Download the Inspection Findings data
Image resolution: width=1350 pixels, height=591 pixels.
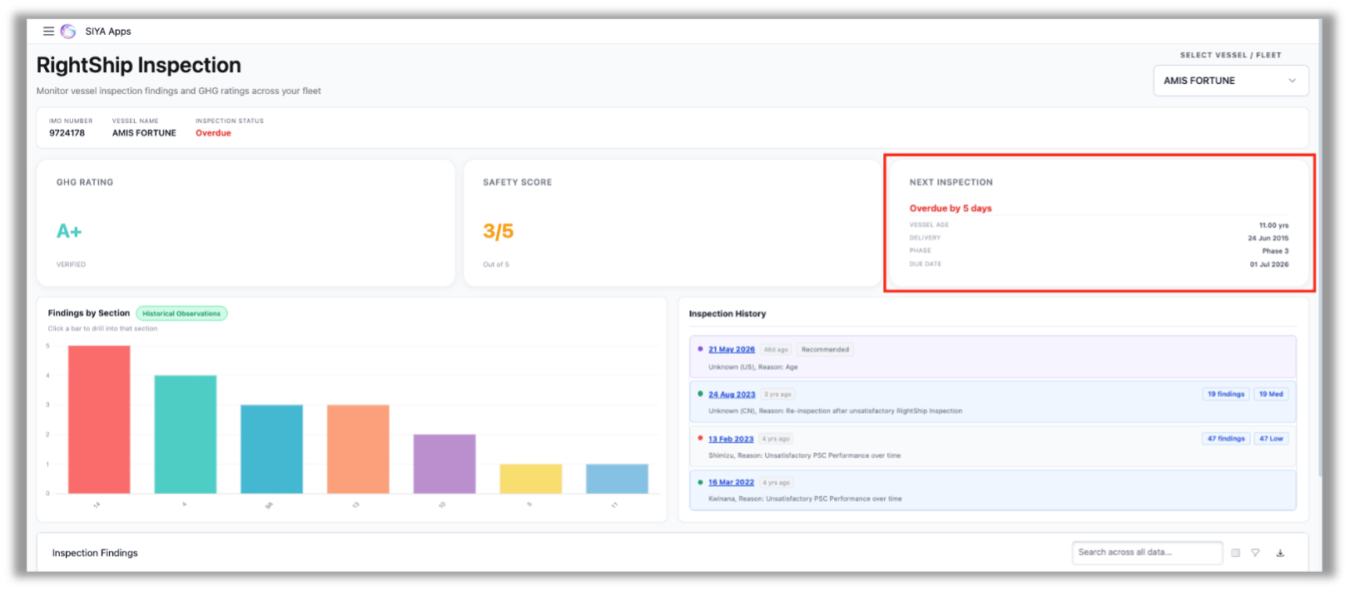1280,553
